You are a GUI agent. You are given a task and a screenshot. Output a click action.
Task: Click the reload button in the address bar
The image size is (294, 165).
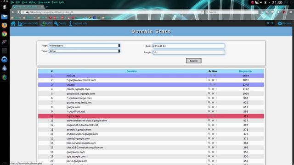tap(202, 12)
